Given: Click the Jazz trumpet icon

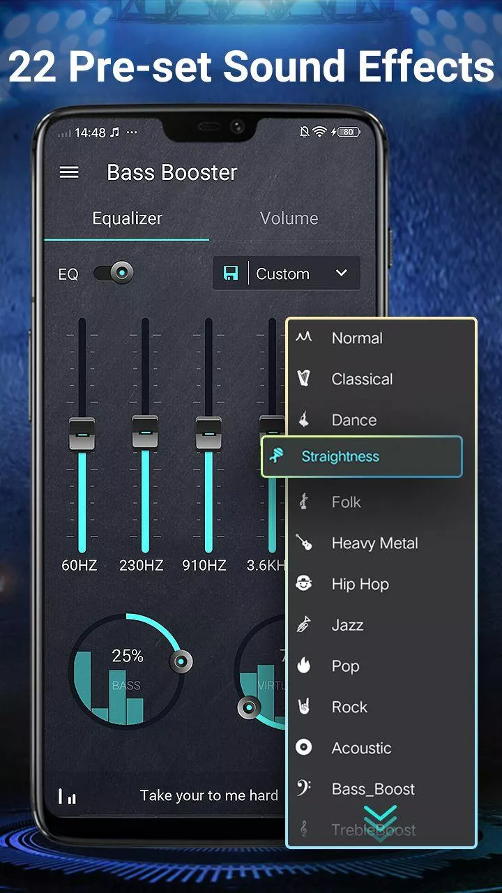Looking at the screenshot, I should point(303,624).
